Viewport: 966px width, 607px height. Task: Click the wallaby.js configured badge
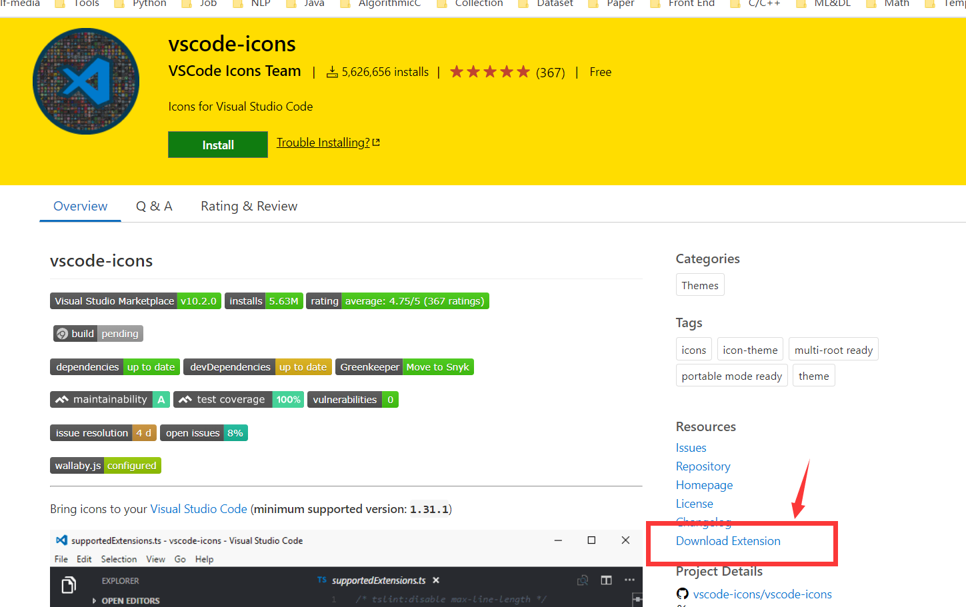click(x=105, y=466)
